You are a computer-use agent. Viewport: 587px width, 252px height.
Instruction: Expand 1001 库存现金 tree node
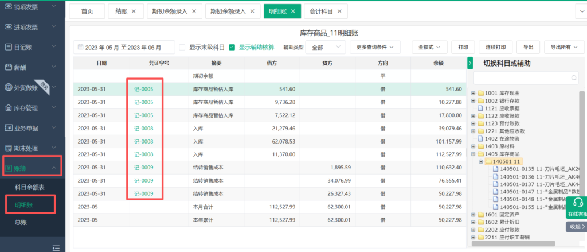[473, 93]
